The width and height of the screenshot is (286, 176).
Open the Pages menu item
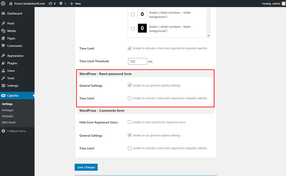pyautogui.click(x=17, y=38)
